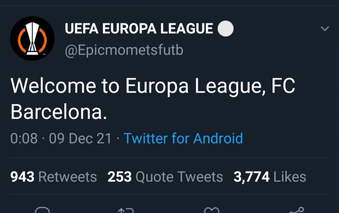The width and height of the screenshot is (339, 213).
Task: Click the 0:08 tweet timestamp
Action: click(x=24, y=138)
